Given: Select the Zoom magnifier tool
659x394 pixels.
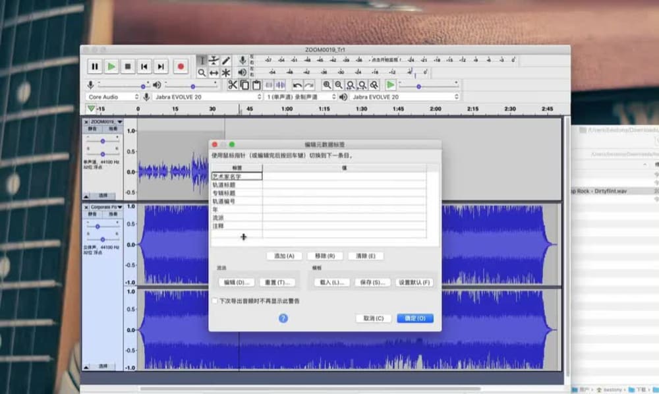Looking at the screenshot, I should click(x=202, y=72).
